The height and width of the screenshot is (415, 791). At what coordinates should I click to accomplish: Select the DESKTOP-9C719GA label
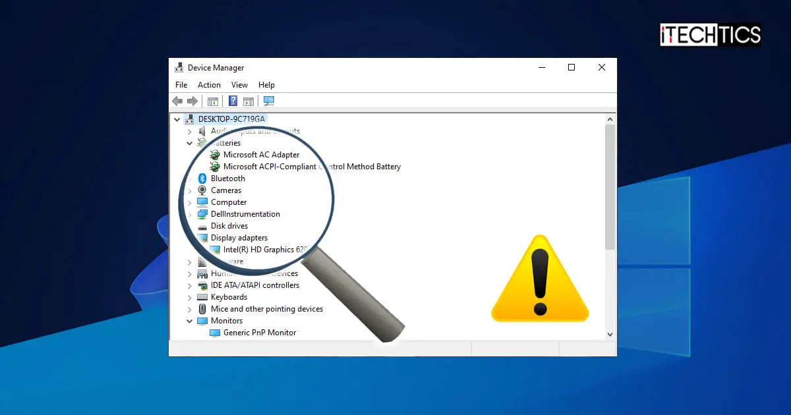click(233, 119)
